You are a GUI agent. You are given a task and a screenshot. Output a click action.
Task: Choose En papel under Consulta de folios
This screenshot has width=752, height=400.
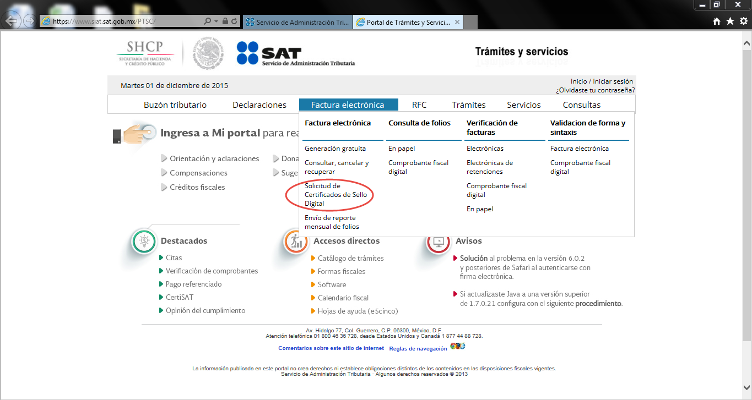[x=402, y=149]
